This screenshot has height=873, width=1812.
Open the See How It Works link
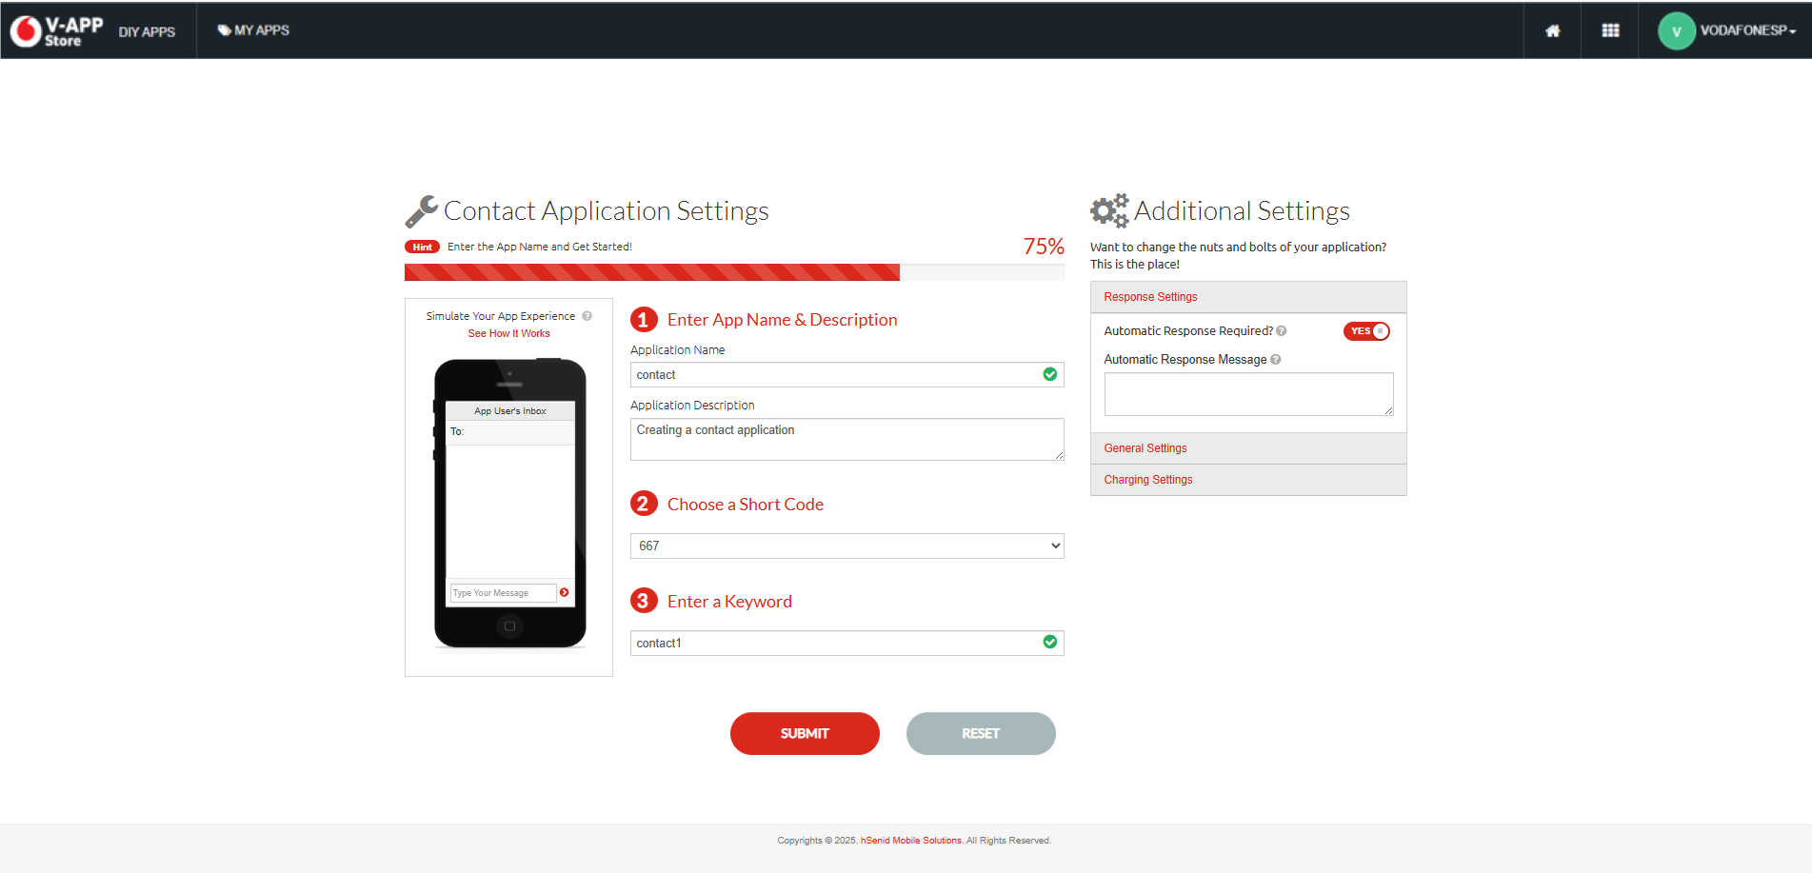(508, 333)
